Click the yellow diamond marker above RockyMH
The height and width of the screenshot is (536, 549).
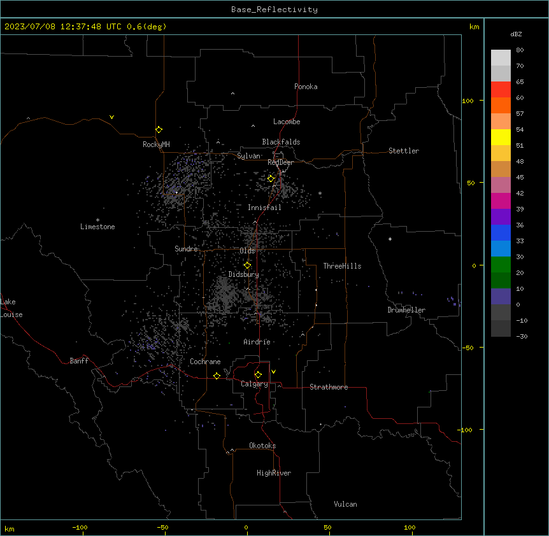point(159,130)
